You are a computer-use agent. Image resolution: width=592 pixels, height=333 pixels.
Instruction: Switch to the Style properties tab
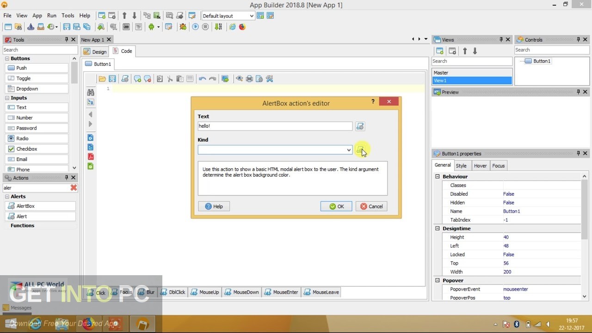461,166
